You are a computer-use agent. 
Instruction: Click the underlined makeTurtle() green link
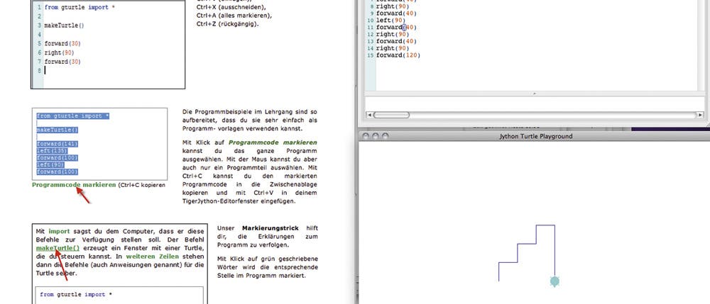point(58,249)
